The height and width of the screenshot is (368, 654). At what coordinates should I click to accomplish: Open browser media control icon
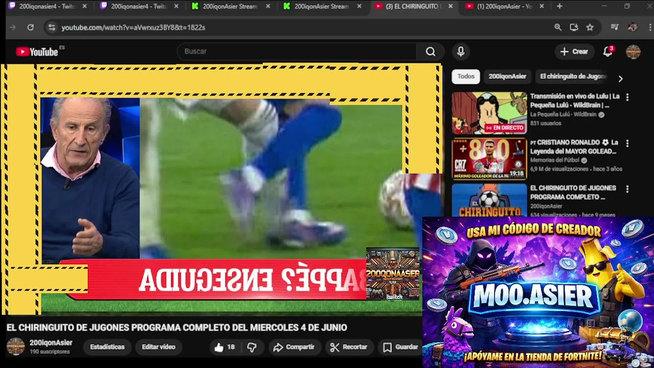pyautogui.click(x=615, y=27)
